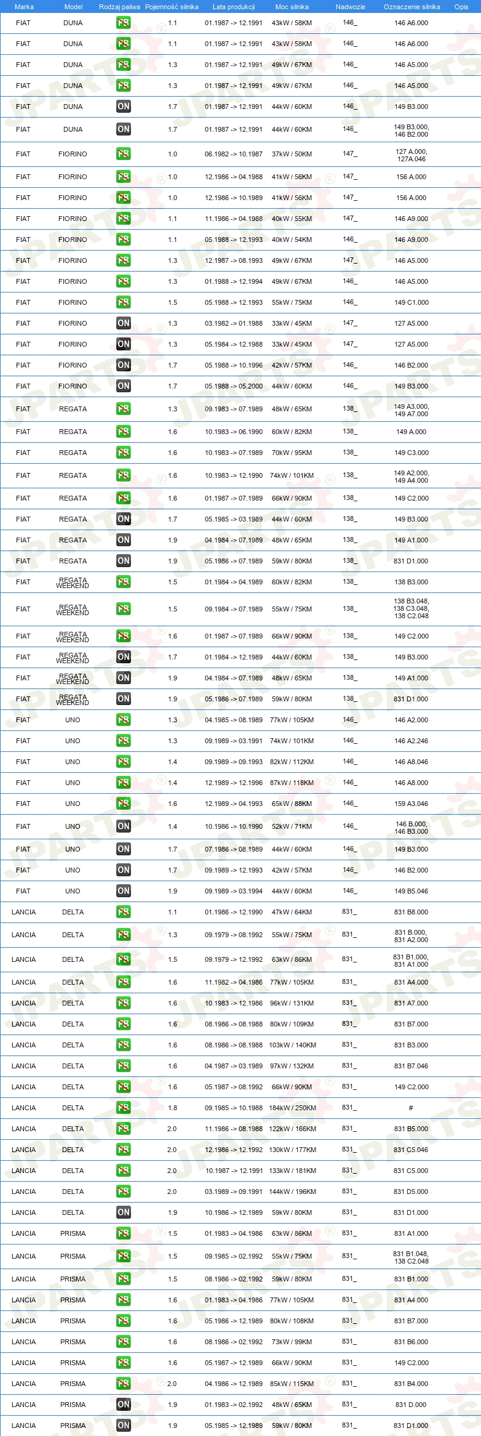The width and height of the screenshot is (481, 1436).
Task: Click petrol icon in REGATA WEEKEND 138 B3.000 row
Action: click(x=124, y=582)
